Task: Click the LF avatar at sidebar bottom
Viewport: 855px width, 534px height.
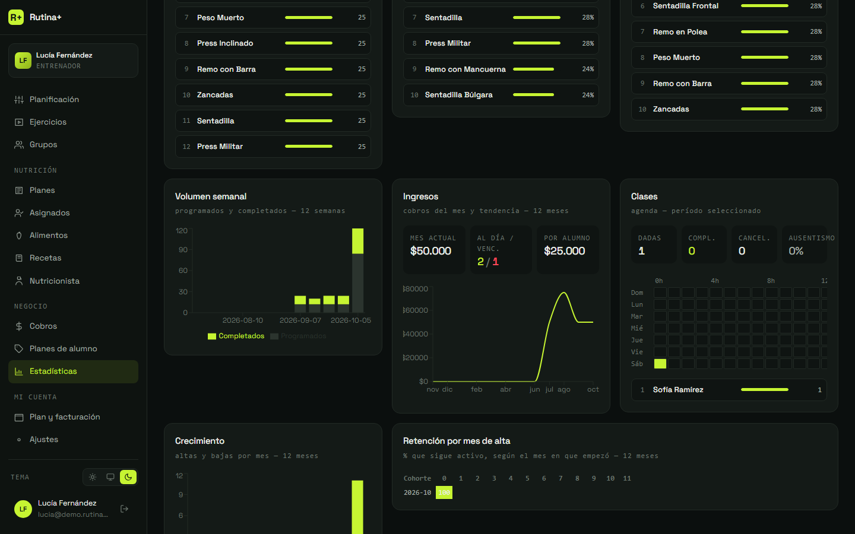Action: click(23, 508)
